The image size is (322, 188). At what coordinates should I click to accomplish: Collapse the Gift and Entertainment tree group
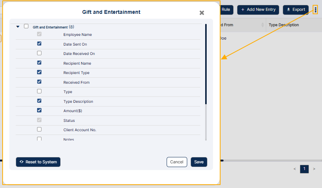(18, 27)
